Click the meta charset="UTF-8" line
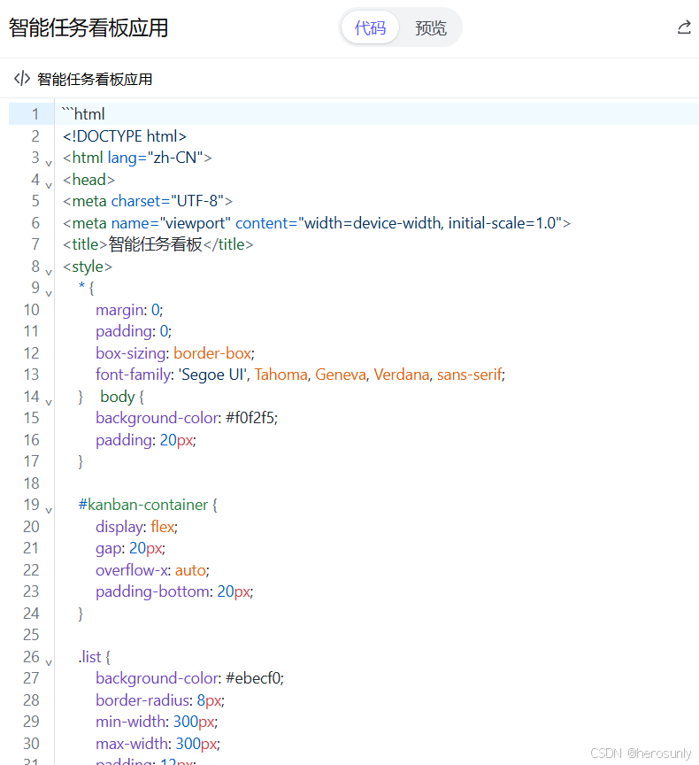 [x=148, y=201]
